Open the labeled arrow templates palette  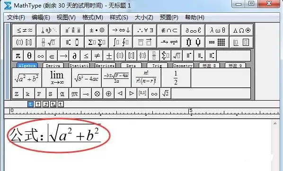point(169,42)
